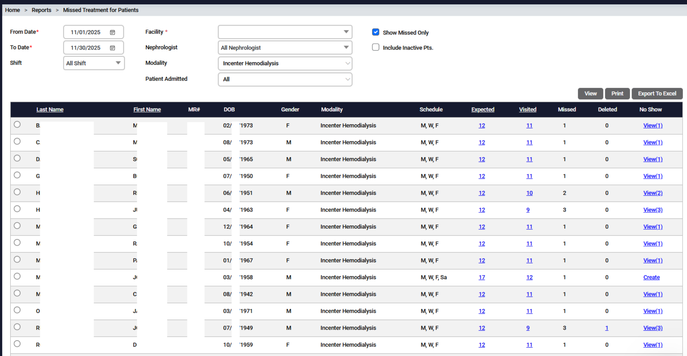687x356 pixels.
Task: Expand the Patient Admitted dropdown
Action: [285, 79]
